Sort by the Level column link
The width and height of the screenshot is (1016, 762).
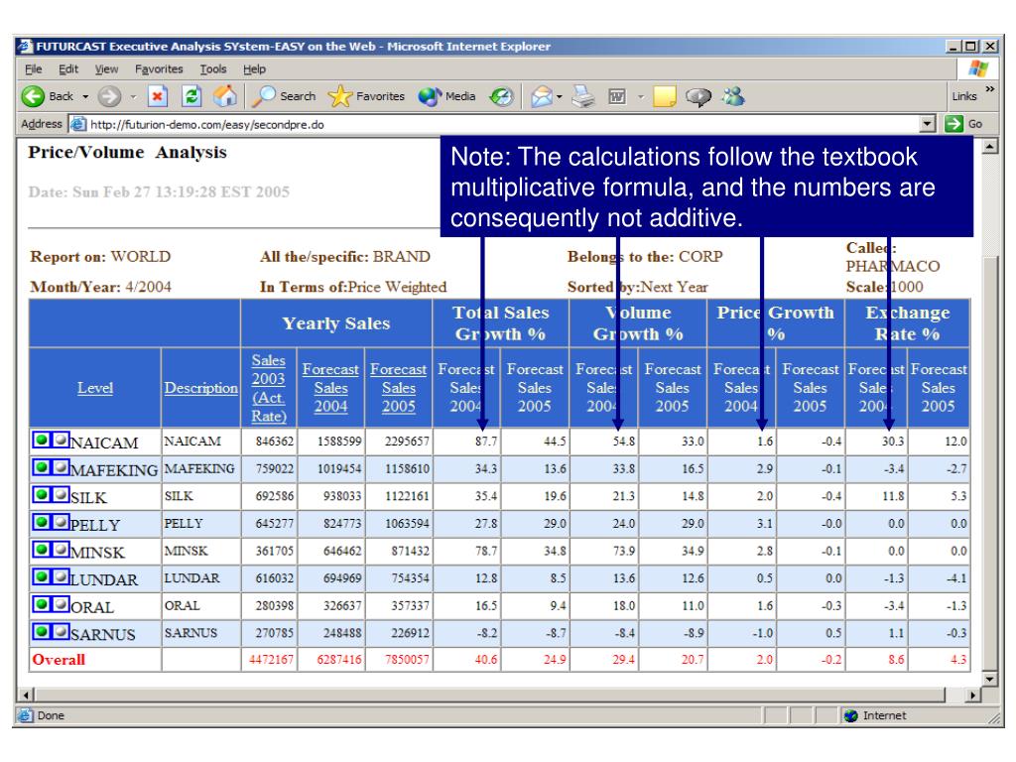pos(95,388)
